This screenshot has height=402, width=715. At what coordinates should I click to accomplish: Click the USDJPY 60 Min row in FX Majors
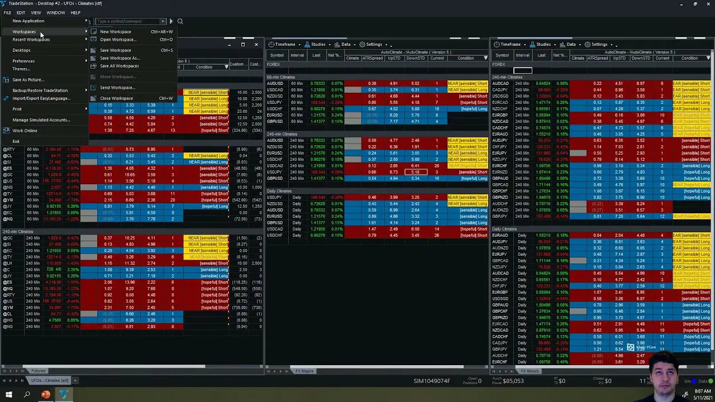click(377, 103)
